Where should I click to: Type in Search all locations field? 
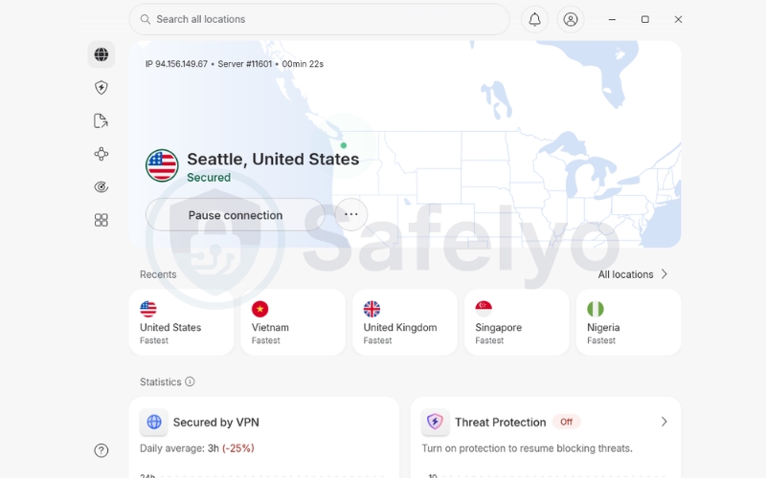(320, 19)
